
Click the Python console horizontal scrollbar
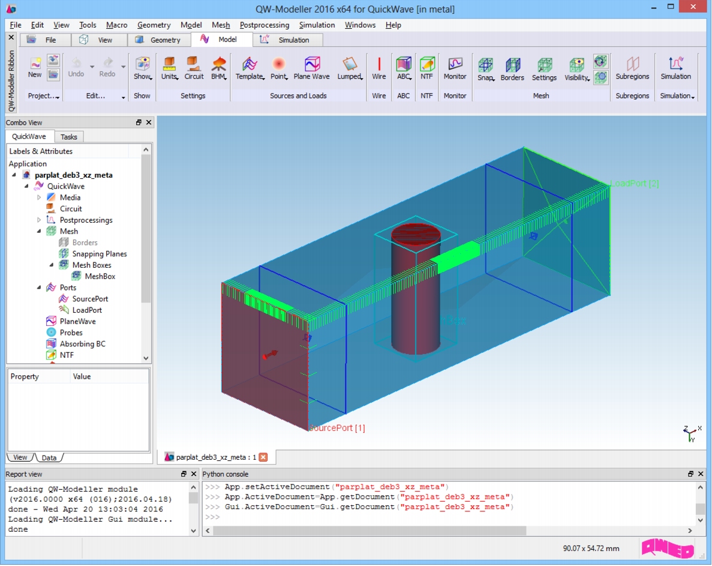(x=369, y=531)
